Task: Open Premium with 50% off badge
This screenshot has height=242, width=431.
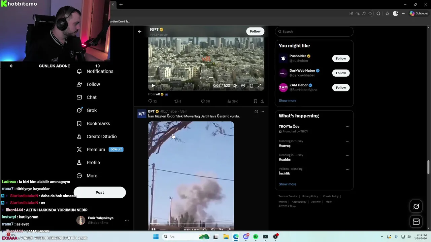Action: [x=100, y=150]
